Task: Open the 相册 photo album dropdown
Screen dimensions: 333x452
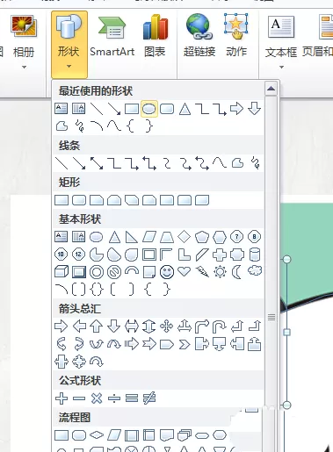Action: [x=24, y=43]
